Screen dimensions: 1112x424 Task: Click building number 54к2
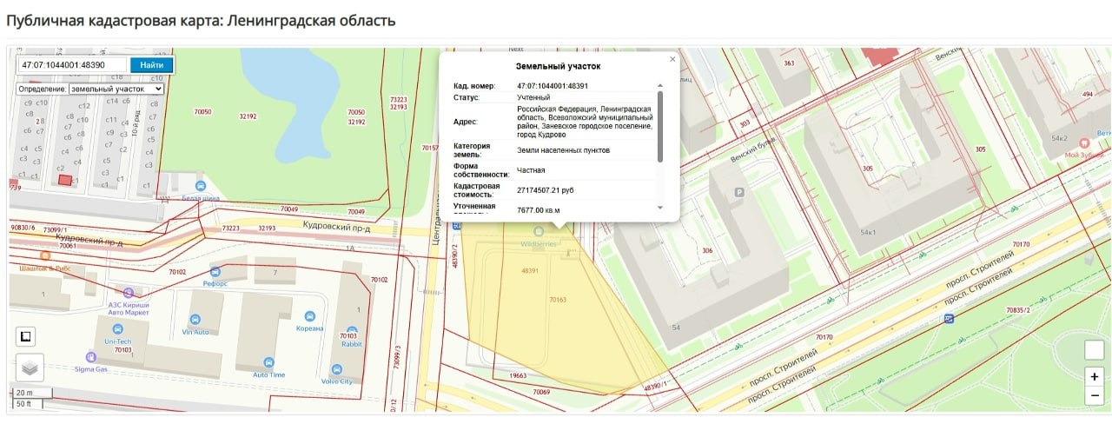point(1059,138)
